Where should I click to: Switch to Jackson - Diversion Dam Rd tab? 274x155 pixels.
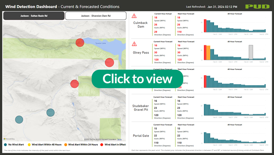click(96, 16)
